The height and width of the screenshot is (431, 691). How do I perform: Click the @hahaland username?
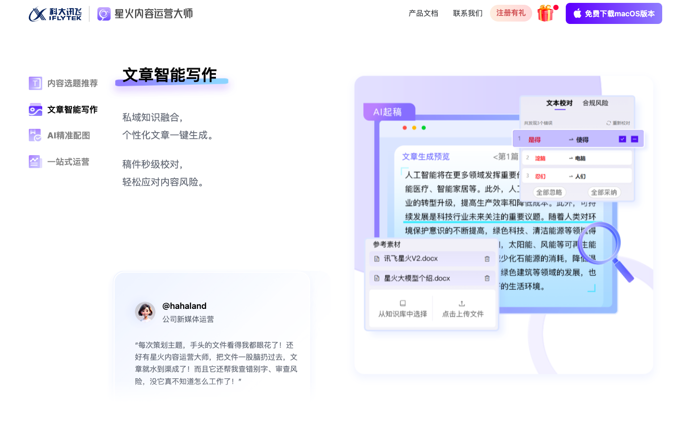(x=184, y=306)
